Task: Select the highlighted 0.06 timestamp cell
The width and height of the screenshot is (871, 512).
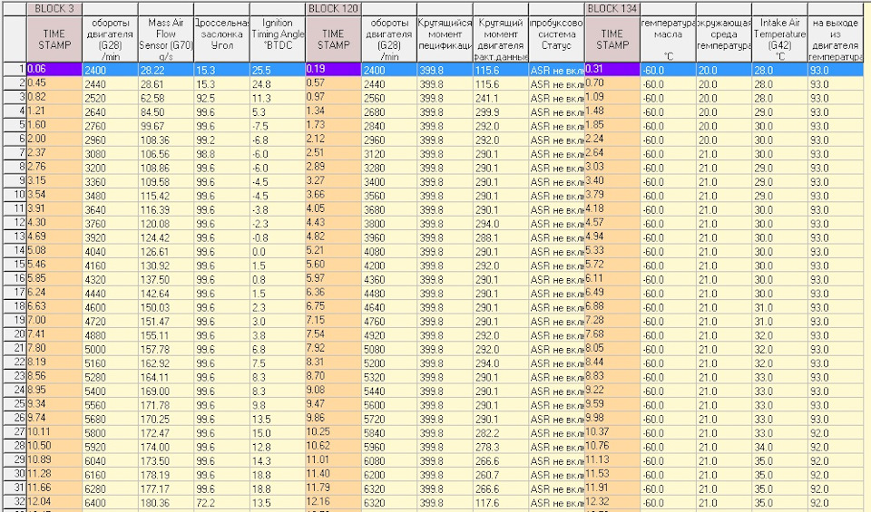Action: tap(54, 69)
